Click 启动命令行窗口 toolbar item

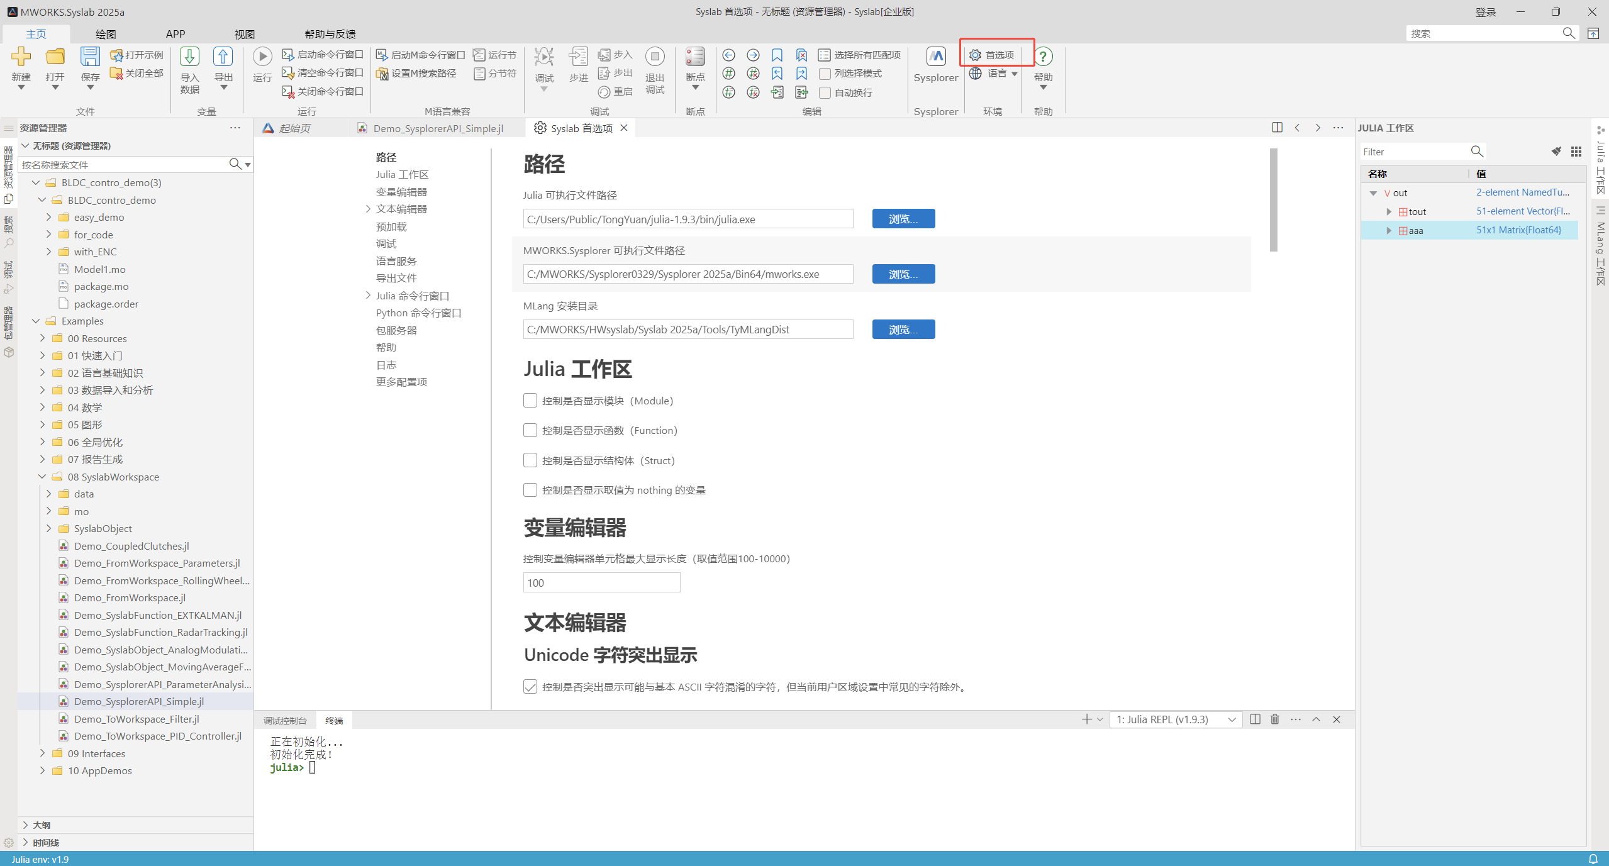click(x=323, y=55)
